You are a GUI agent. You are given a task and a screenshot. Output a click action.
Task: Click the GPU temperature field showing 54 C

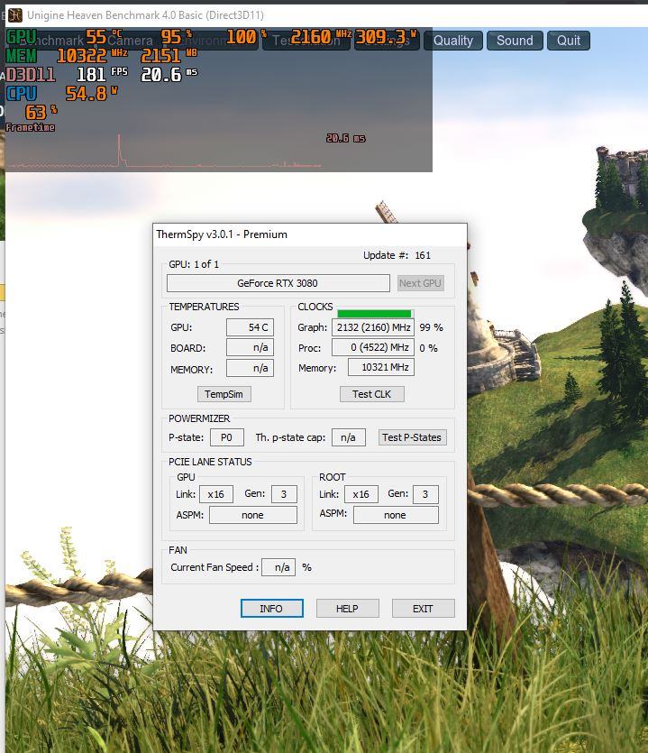[x=250, y=327]
